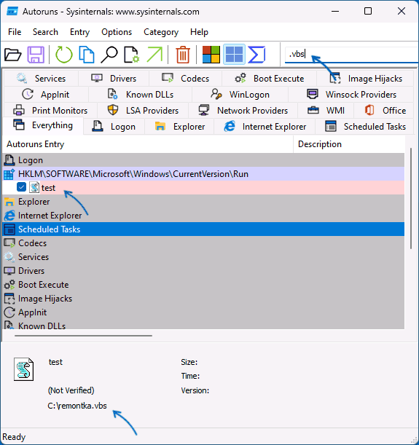This screenshot has width=419, height=445.
Task: Toggle hiding Windows entries with blue tiles icon
Action: pyautogui.click(x=234, y=54)
